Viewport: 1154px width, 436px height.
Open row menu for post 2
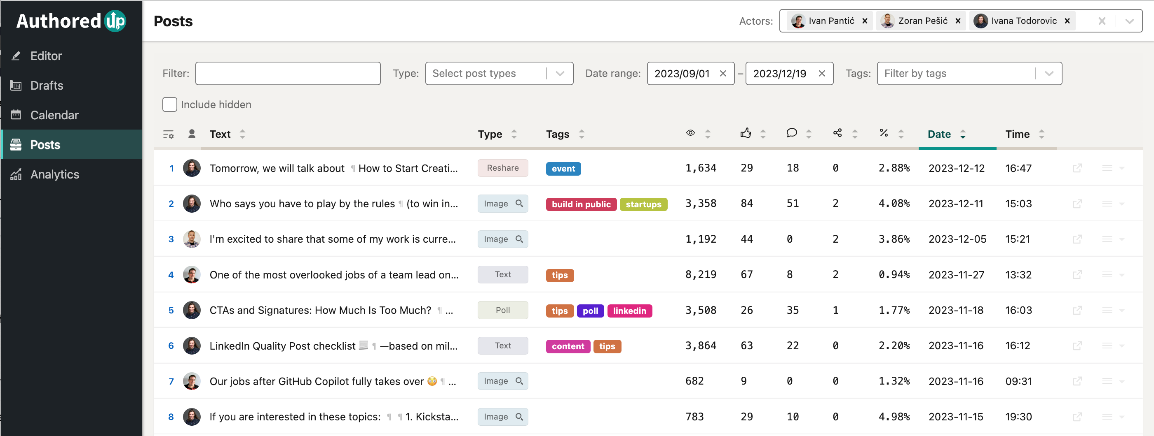pyautogui.click(x=1113, y=204)
